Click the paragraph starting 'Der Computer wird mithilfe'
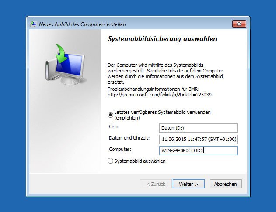This screenshot has width=276, height=212. (x=165, y=74)
